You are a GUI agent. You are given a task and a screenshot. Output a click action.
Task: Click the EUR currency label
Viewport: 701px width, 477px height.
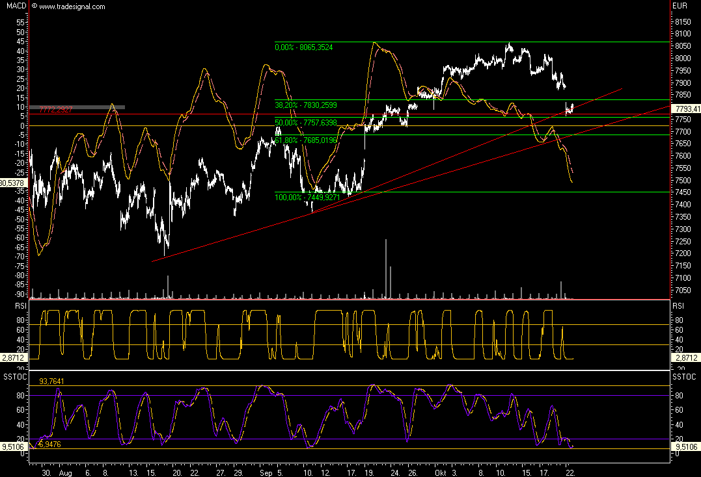[x=679, y=6]
